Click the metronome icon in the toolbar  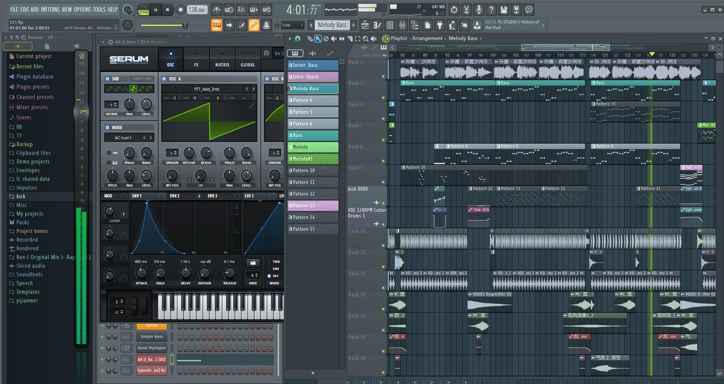point(216,10)
